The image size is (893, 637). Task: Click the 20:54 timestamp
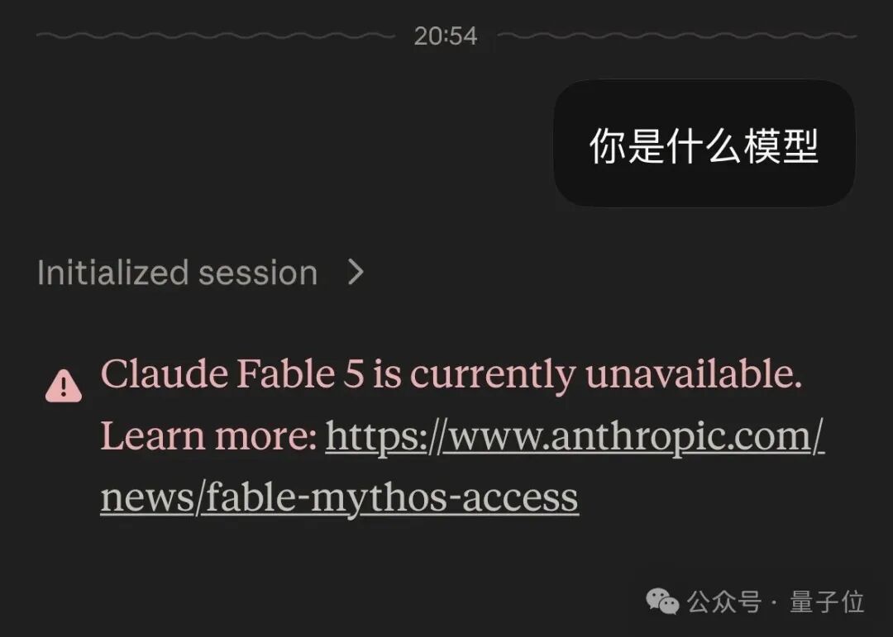(446, 36)
